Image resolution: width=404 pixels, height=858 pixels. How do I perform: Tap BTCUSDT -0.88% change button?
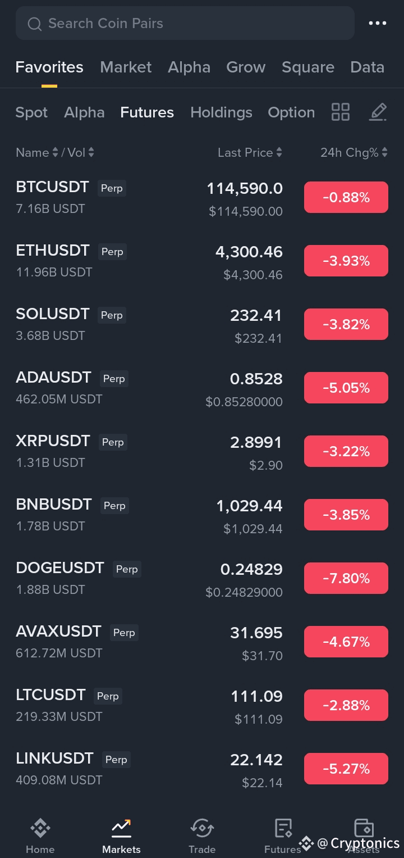coord(346,197)
